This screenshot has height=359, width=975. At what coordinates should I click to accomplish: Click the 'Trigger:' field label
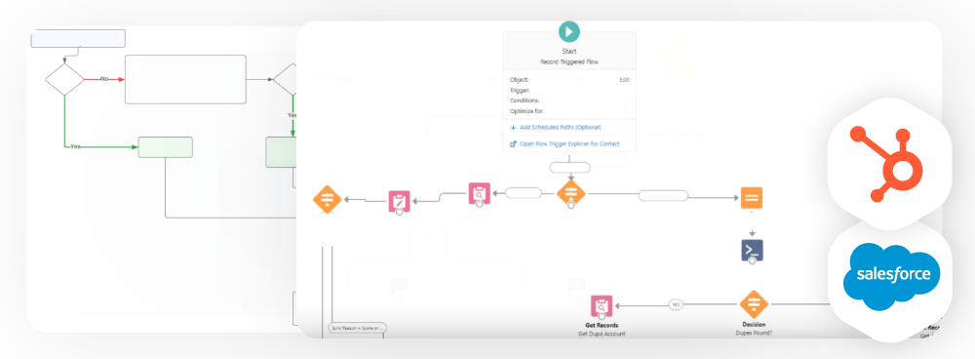tap(520, 90)
